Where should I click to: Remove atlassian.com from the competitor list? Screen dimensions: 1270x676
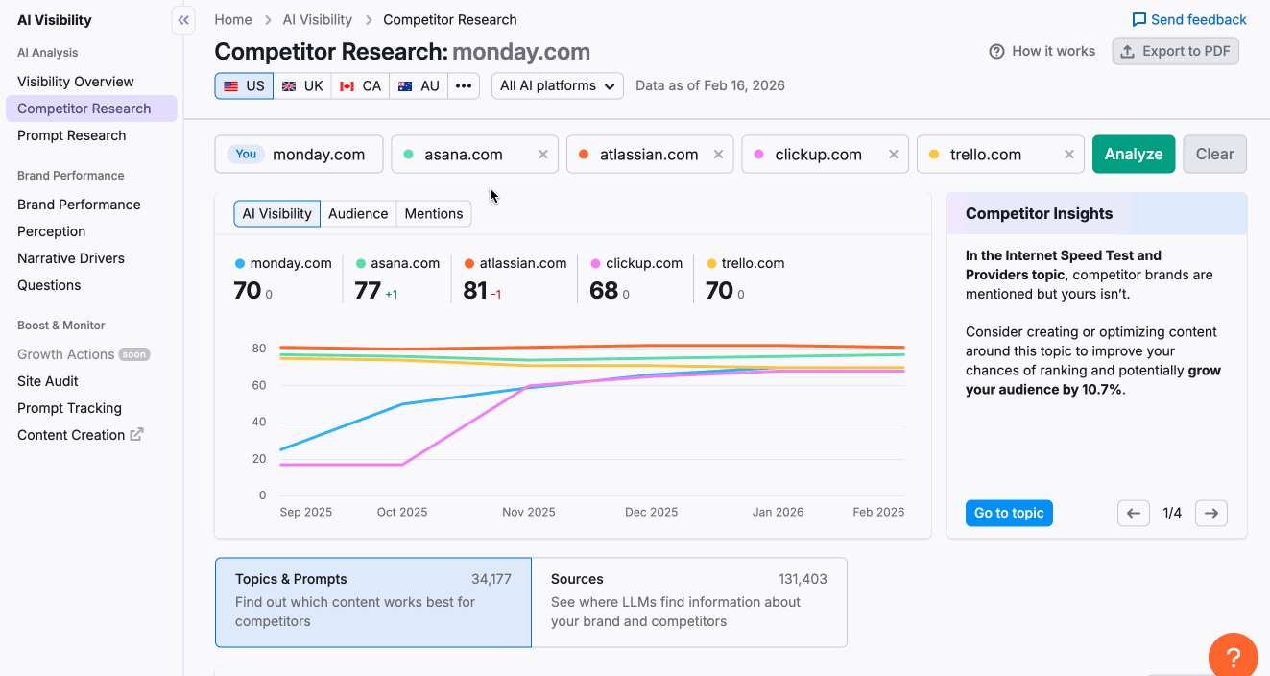717,154
